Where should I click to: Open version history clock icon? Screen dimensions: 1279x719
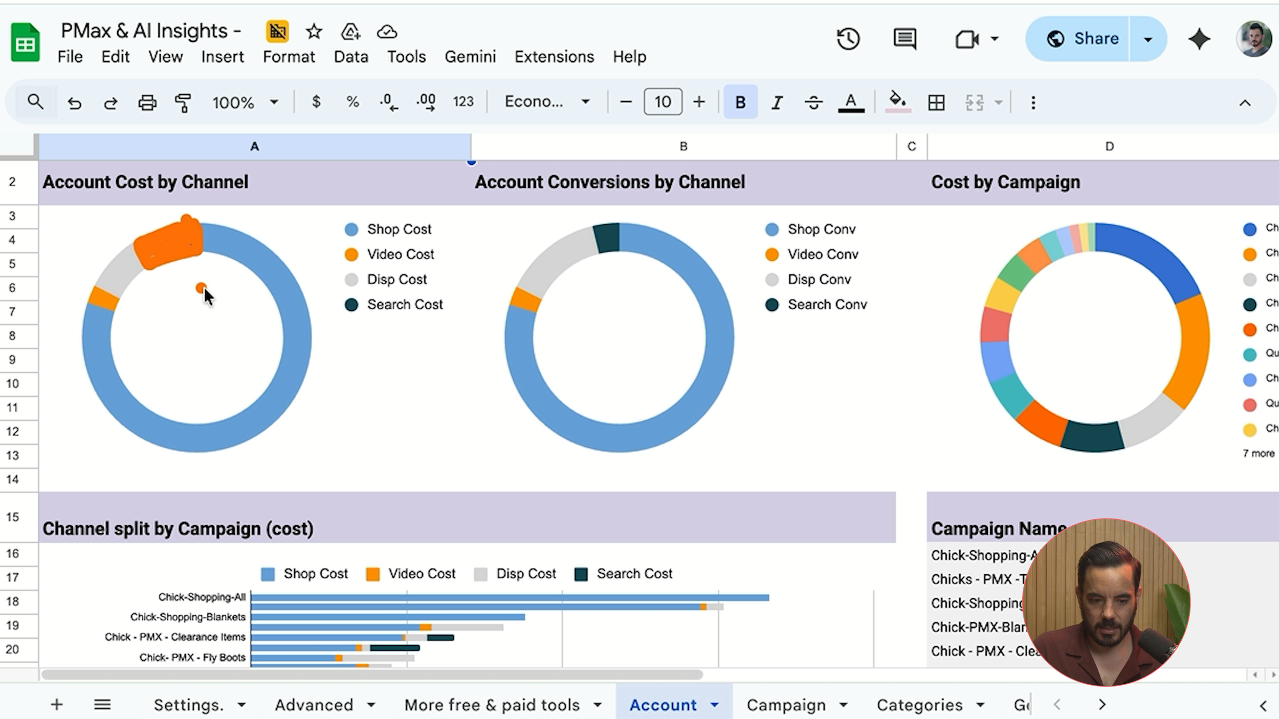848,39
